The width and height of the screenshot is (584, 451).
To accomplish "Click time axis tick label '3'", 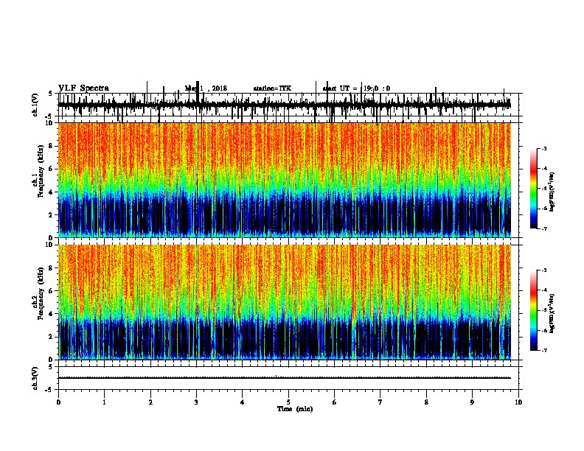I will 196,402.
